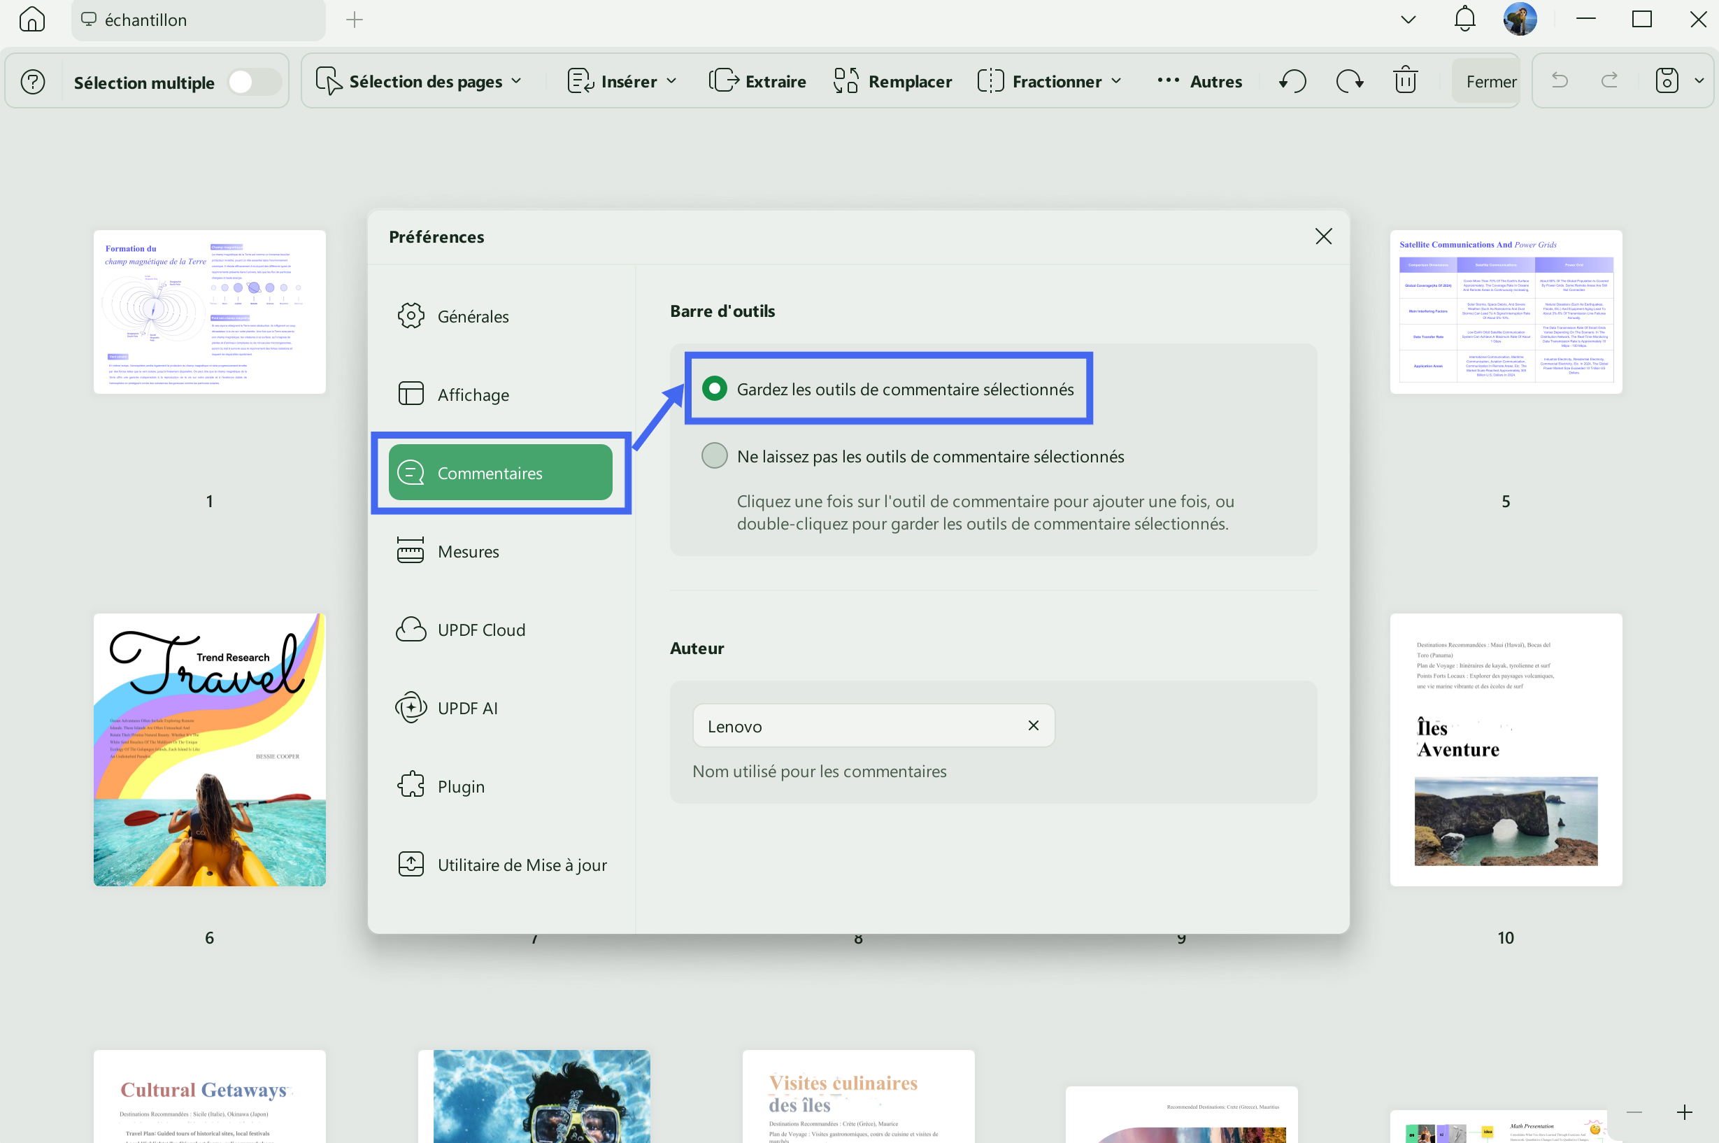The image size is (1719, 1143).
Task: Select Gardez les outils de commentaire sélectionnés
Action: click(887, 388)
